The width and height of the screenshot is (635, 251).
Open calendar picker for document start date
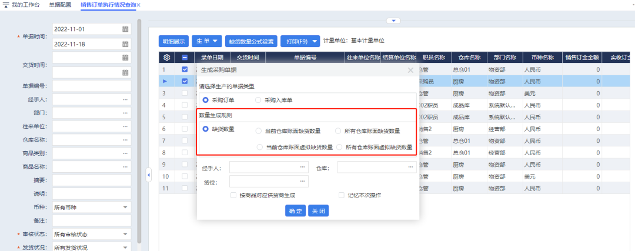(125, 29)
